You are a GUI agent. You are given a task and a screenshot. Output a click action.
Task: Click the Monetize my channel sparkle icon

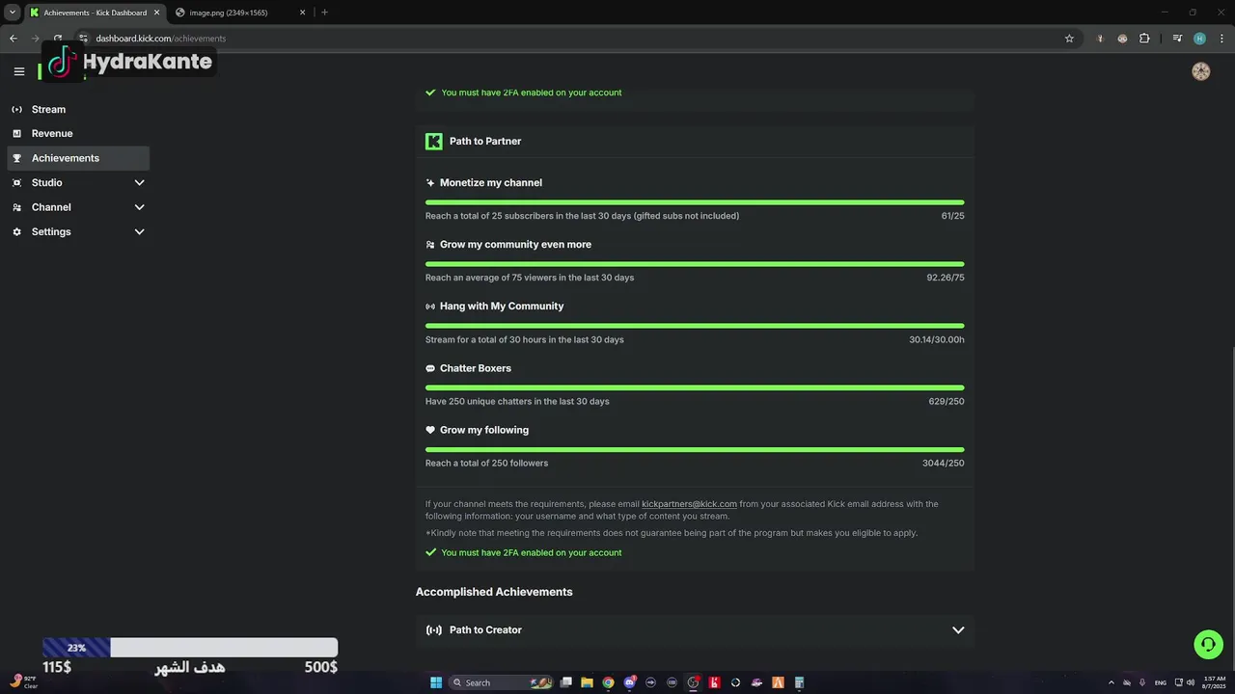(430, 183)
